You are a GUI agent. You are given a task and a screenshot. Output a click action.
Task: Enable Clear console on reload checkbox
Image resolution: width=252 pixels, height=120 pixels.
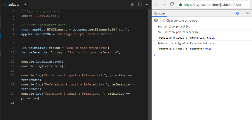(x=164, y=20)
